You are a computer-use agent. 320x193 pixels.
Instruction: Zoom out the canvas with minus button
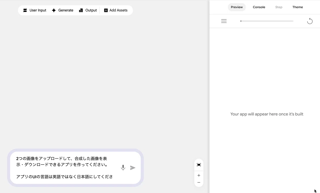(x=199, y=182)
